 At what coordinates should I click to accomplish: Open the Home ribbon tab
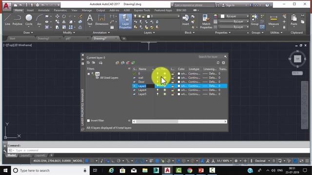point(19,10)
